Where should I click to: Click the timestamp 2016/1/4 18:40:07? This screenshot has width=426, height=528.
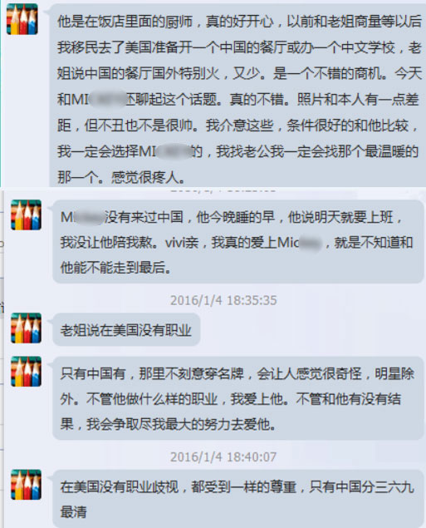tap(223, 457)
